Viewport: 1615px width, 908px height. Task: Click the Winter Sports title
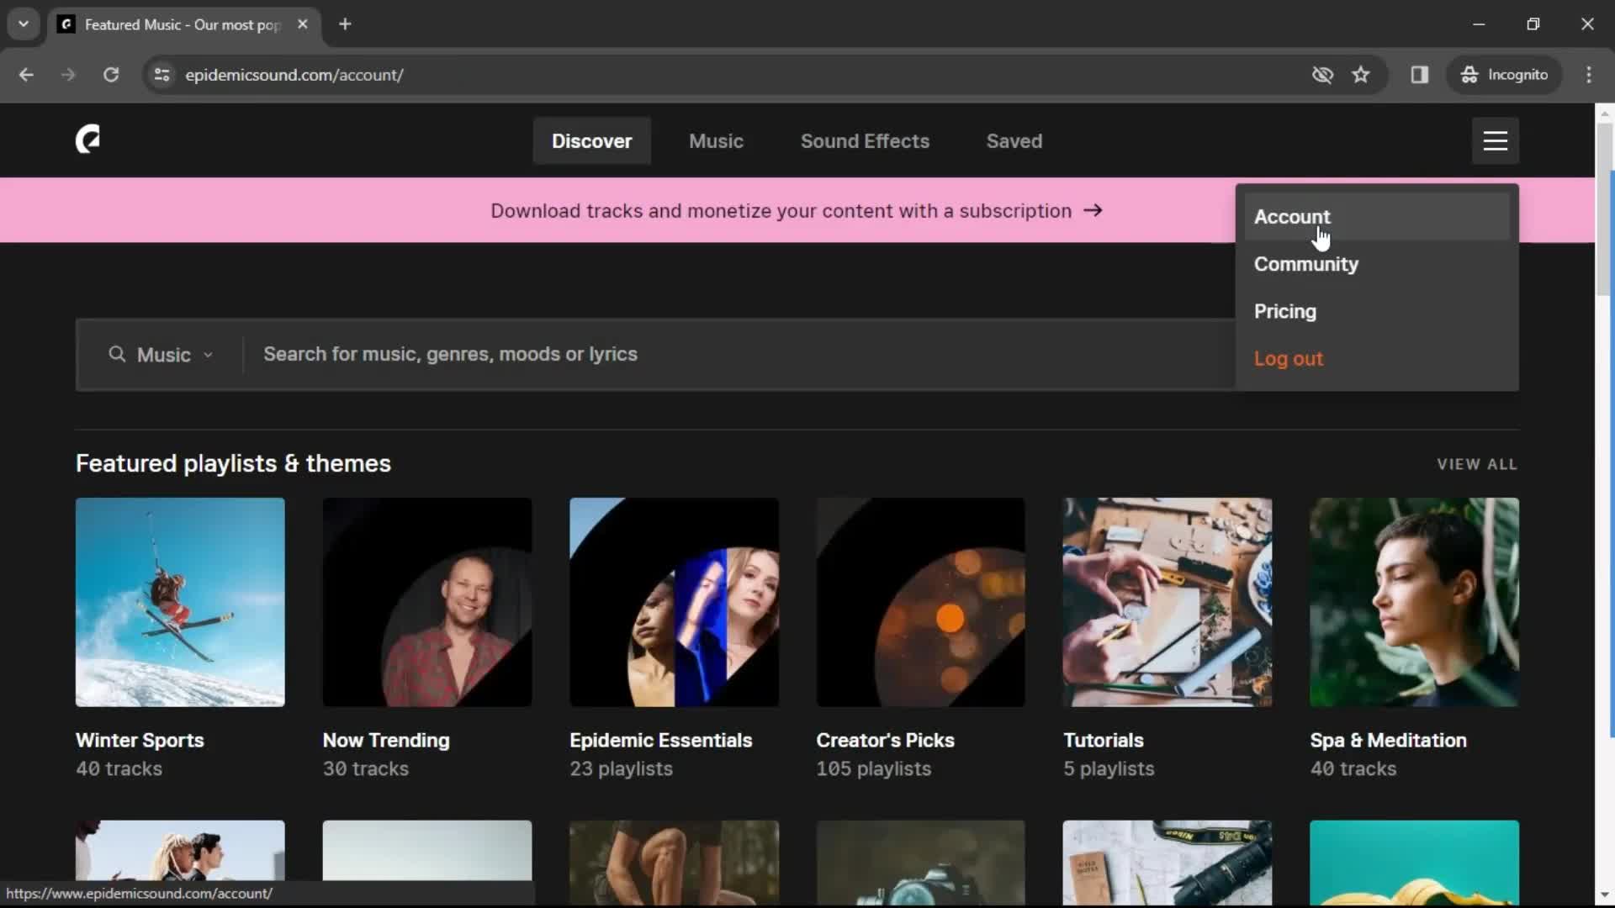click(140, 740)
